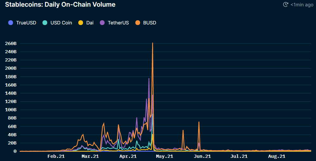
Task: Click the tallest orange BUSD peak near 260B
Action: point(153,43)
